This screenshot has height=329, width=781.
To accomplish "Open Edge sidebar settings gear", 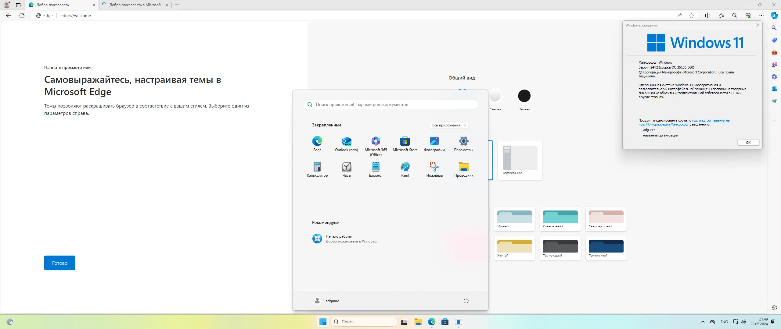I will point(774,308).
